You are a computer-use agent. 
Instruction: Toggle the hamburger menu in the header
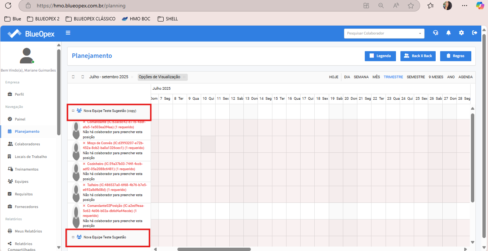click(x=68, y=33)
